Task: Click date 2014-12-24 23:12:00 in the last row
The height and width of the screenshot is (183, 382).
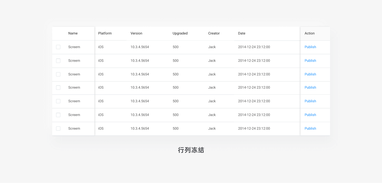Action: 254,129
